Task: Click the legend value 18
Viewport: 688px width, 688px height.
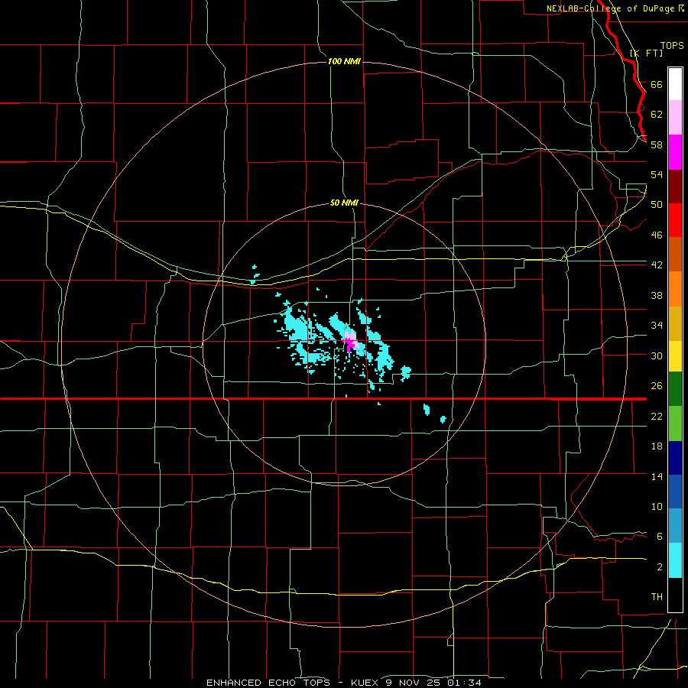Action: [x=657, y=446]
